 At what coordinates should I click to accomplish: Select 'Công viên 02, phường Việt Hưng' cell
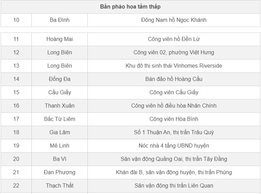tap(174, 52)
